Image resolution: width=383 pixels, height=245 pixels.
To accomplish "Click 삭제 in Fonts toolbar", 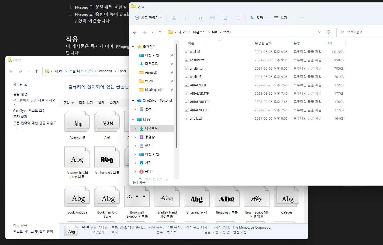I will pyautogui.click(x=101, y=103).
